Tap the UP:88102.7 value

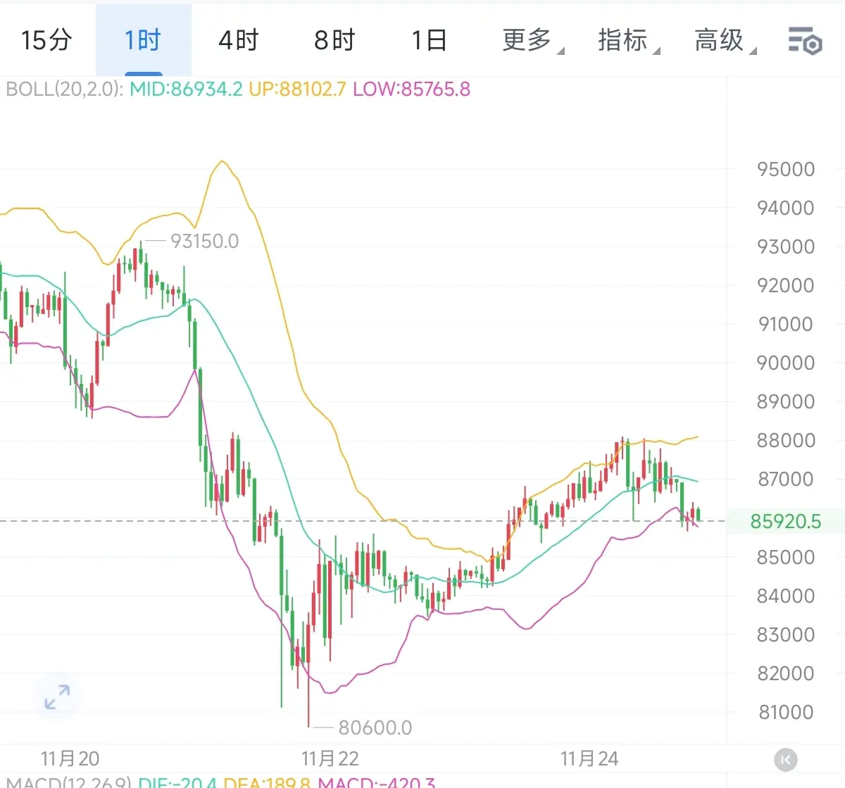point(297,89)
